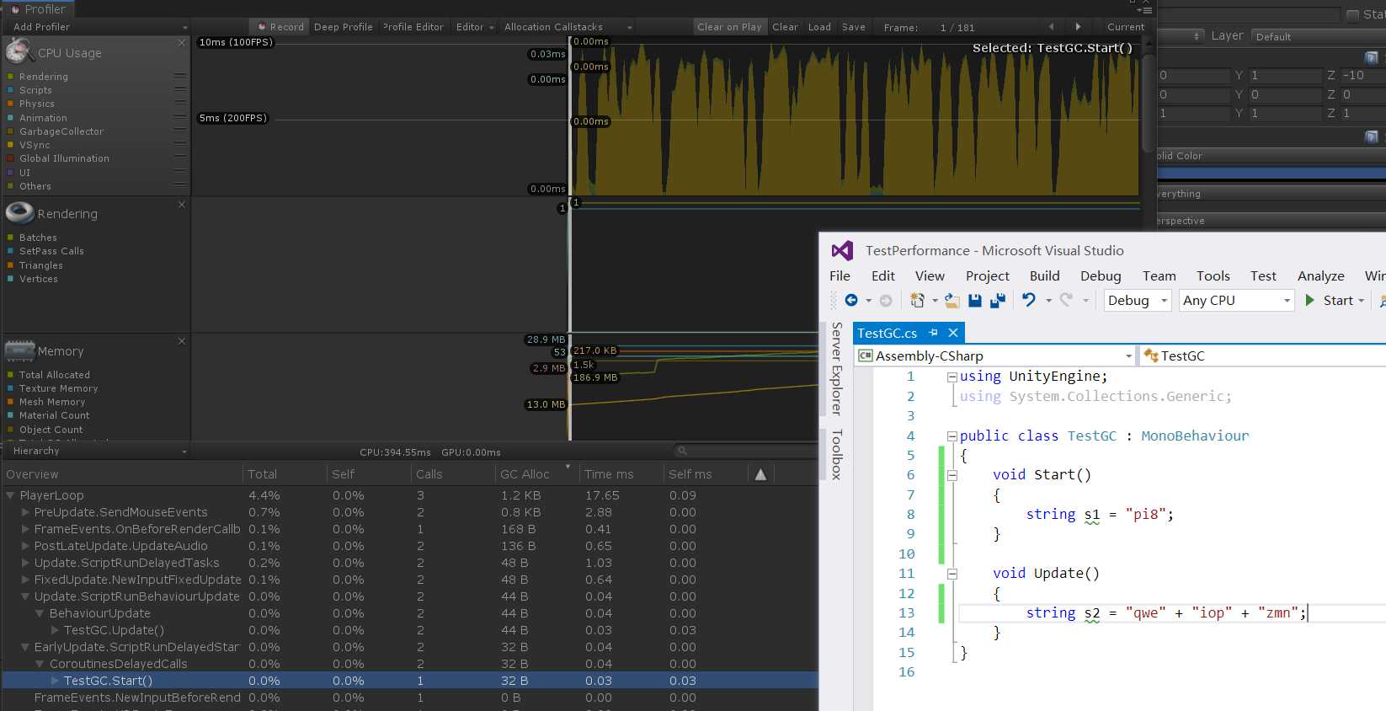
Task: Click the warning triangle column header
Action: pyautogui.click(x=760, y=474)
